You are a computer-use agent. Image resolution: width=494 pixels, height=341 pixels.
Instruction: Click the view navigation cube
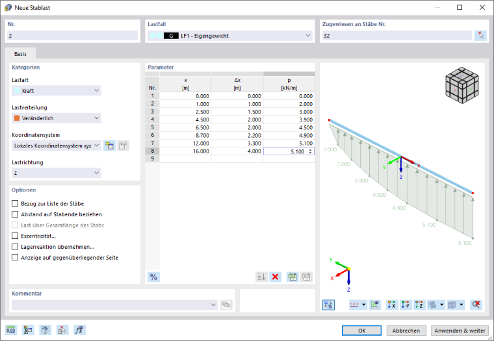click(461, 85)
